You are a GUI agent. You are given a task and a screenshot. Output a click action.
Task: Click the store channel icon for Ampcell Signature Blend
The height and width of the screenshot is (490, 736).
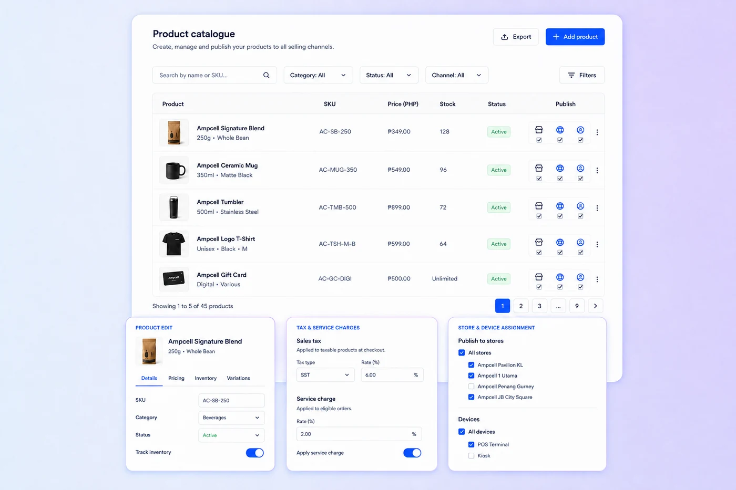pos(539,130)
